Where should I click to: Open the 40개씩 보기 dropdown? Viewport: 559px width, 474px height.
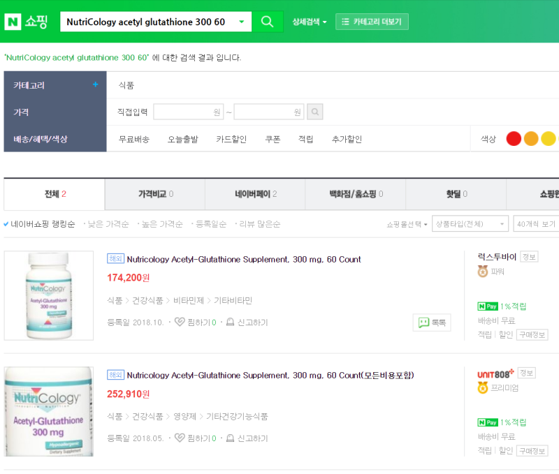(x=536, y=224)
